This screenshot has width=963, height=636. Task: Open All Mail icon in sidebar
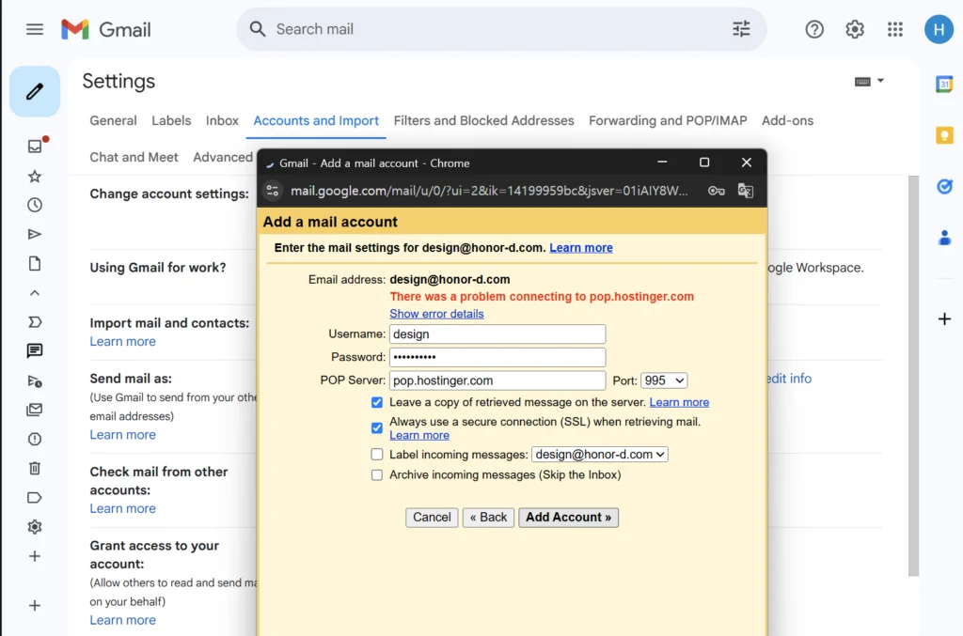point(35,410)
